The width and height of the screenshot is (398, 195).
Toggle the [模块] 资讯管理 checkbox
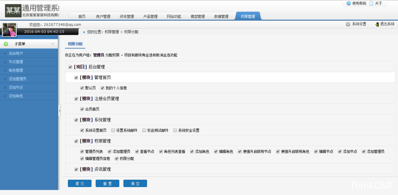click(x=76, y=169)
